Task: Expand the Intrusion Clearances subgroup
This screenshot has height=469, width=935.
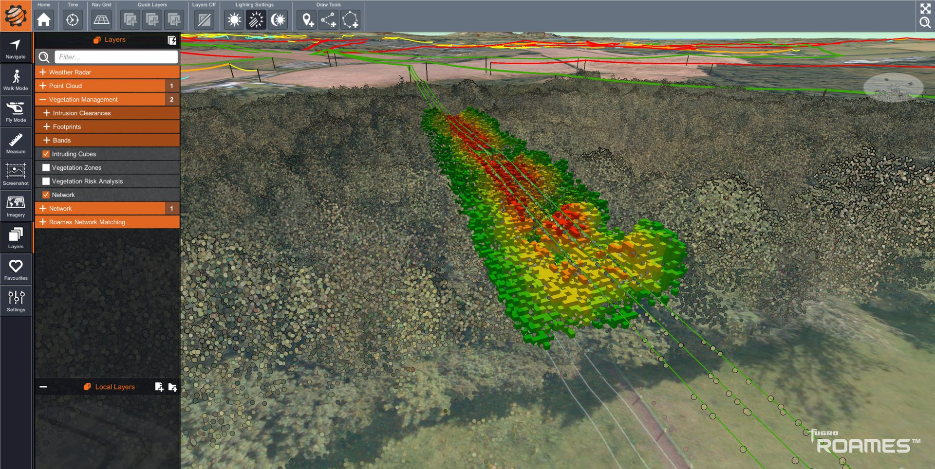Action: (x=47, y=113)
